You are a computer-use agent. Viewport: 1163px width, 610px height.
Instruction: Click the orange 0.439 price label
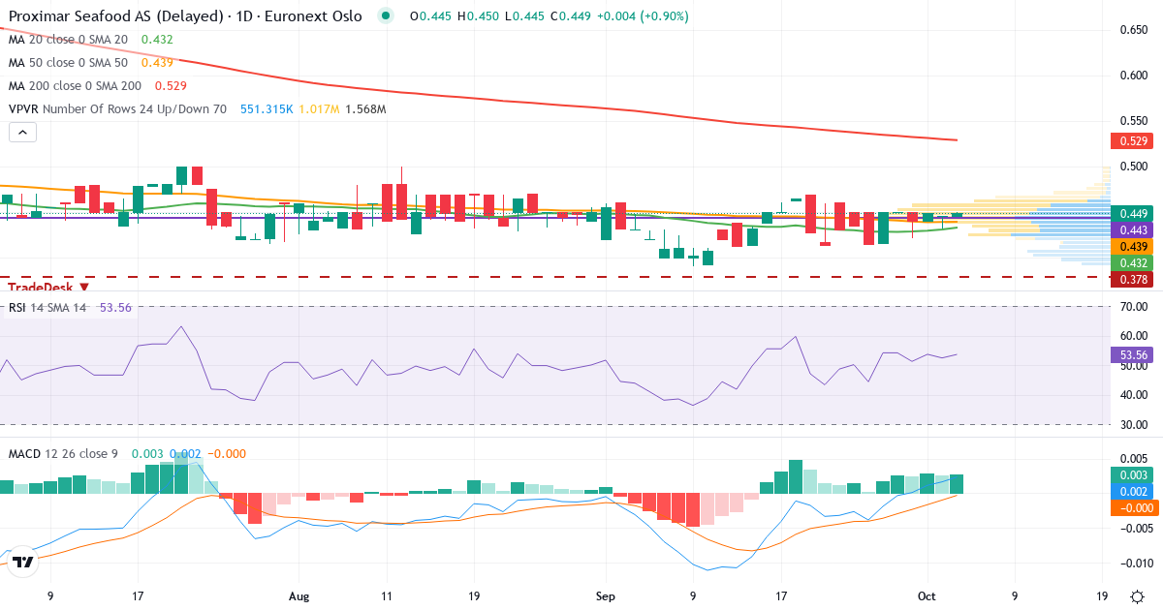[1132, 247]
